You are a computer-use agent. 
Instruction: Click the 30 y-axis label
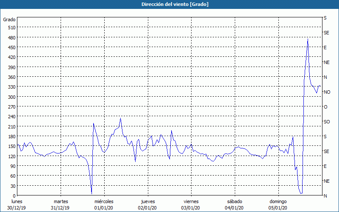point(13,186)
